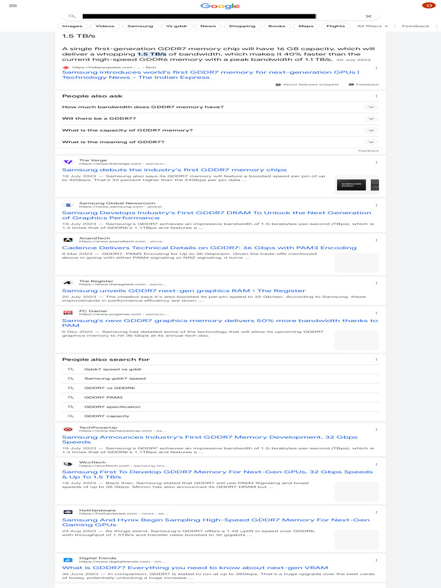Click About featured snippets
441x588 pixels.
pos(307,84)
